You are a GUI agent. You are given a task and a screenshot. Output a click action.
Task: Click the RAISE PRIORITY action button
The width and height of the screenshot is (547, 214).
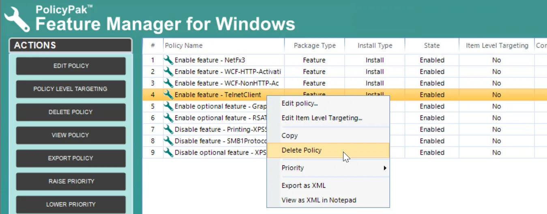pyautogui.click(x=71, y=181)
